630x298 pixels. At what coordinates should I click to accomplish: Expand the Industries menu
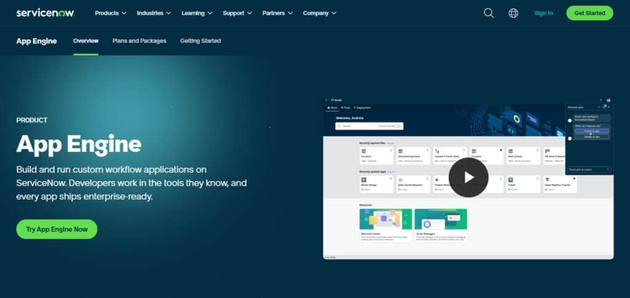(x=153, y=13)
